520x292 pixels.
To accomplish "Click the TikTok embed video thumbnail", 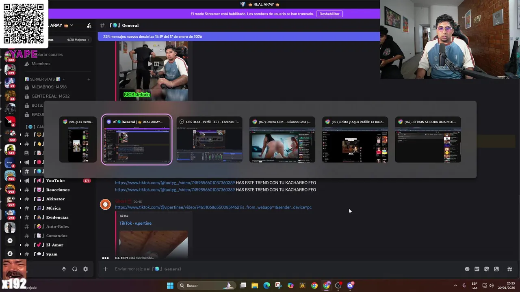I will click(154, 244).
